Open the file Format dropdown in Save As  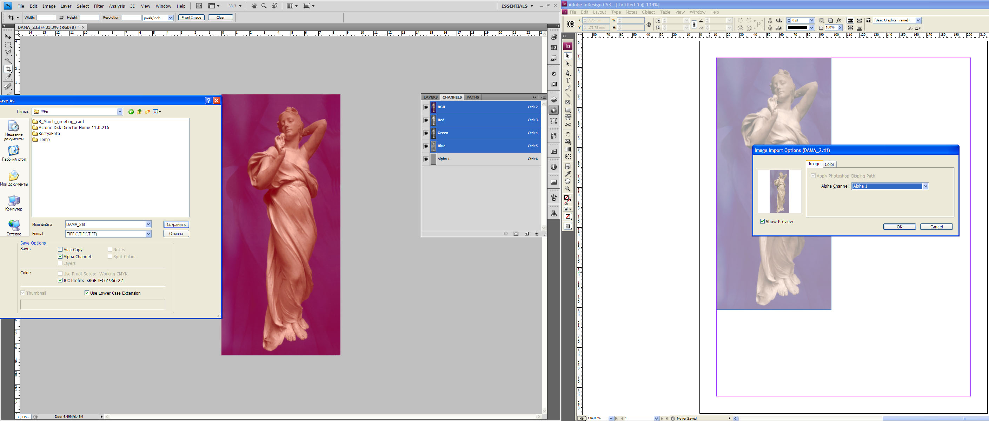click(148, 234)
